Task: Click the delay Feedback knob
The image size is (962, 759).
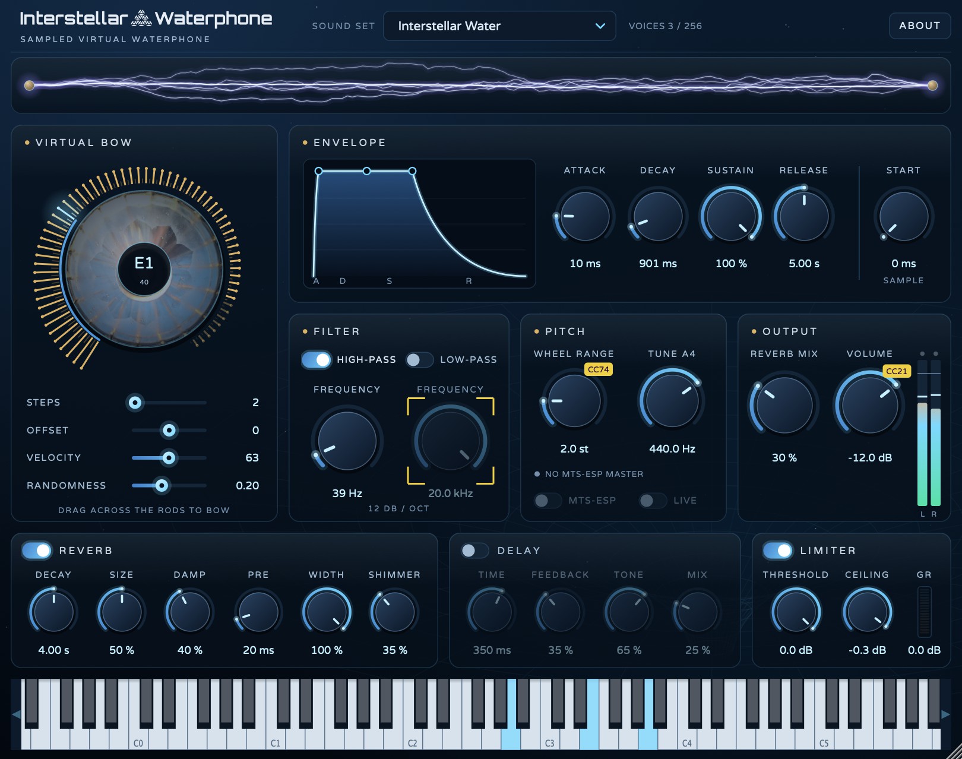Action: tap(561, 611)
